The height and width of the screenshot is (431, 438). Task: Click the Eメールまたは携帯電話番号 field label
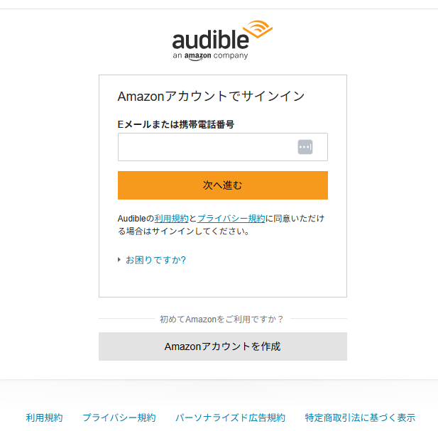[175, 124]
